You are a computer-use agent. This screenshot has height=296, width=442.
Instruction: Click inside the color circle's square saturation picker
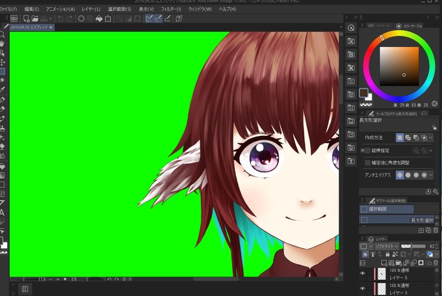click(399, 66)
